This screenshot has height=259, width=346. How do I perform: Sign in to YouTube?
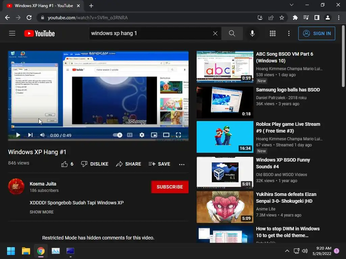coord(317,33)
